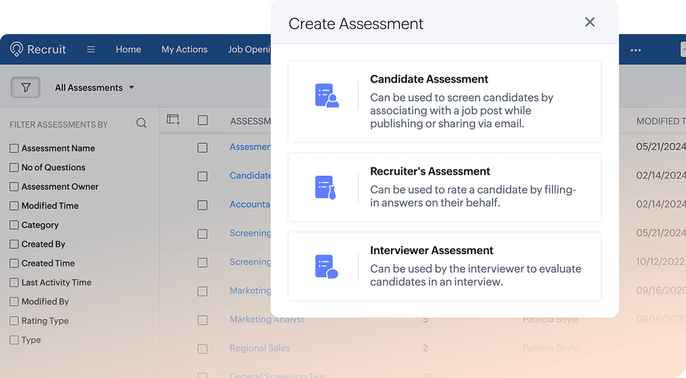Screen dimensions: 686x378
Task: Check the row checkbox beside Regional Sales
Action: 203,348
